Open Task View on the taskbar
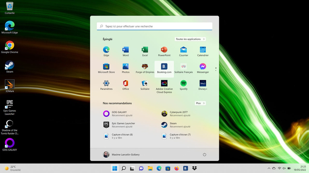 [132, 168]
